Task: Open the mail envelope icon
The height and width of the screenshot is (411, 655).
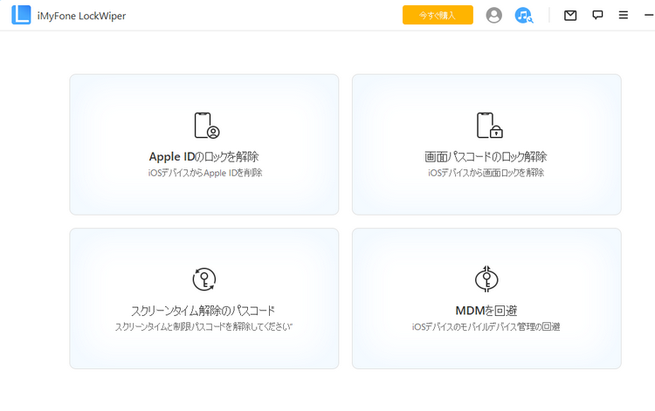Action: click(570, 16)
